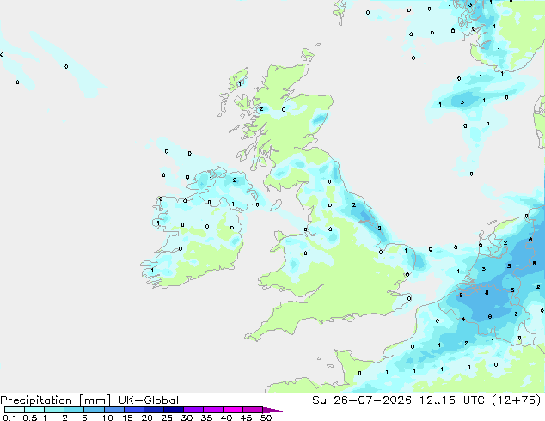Click the 0.5–1 mm legend color box
The image size is (545, 421).
tap(34, 410)
